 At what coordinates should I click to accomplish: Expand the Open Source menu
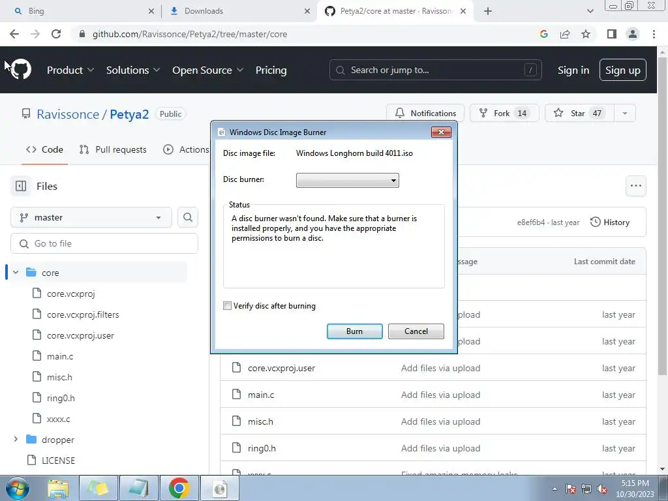coord(208,70)
